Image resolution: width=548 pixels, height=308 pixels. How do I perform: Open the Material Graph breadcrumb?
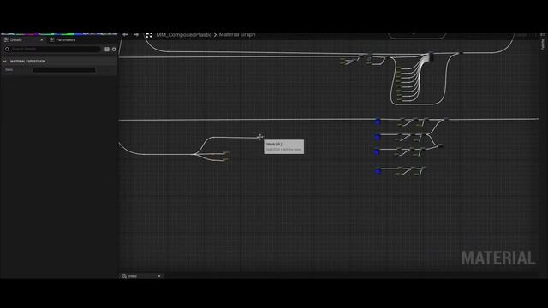(x=237, y=34)
